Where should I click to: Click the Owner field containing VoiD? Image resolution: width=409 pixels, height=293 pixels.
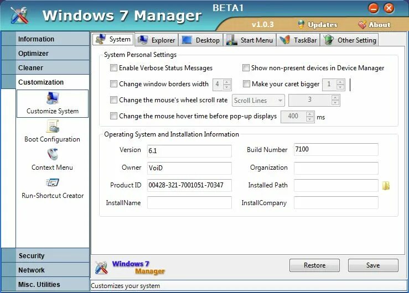pyautogui.click(x=189, y=168)
